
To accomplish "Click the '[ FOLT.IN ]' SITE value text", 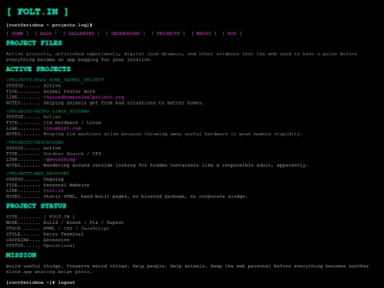I will (59, 217).
